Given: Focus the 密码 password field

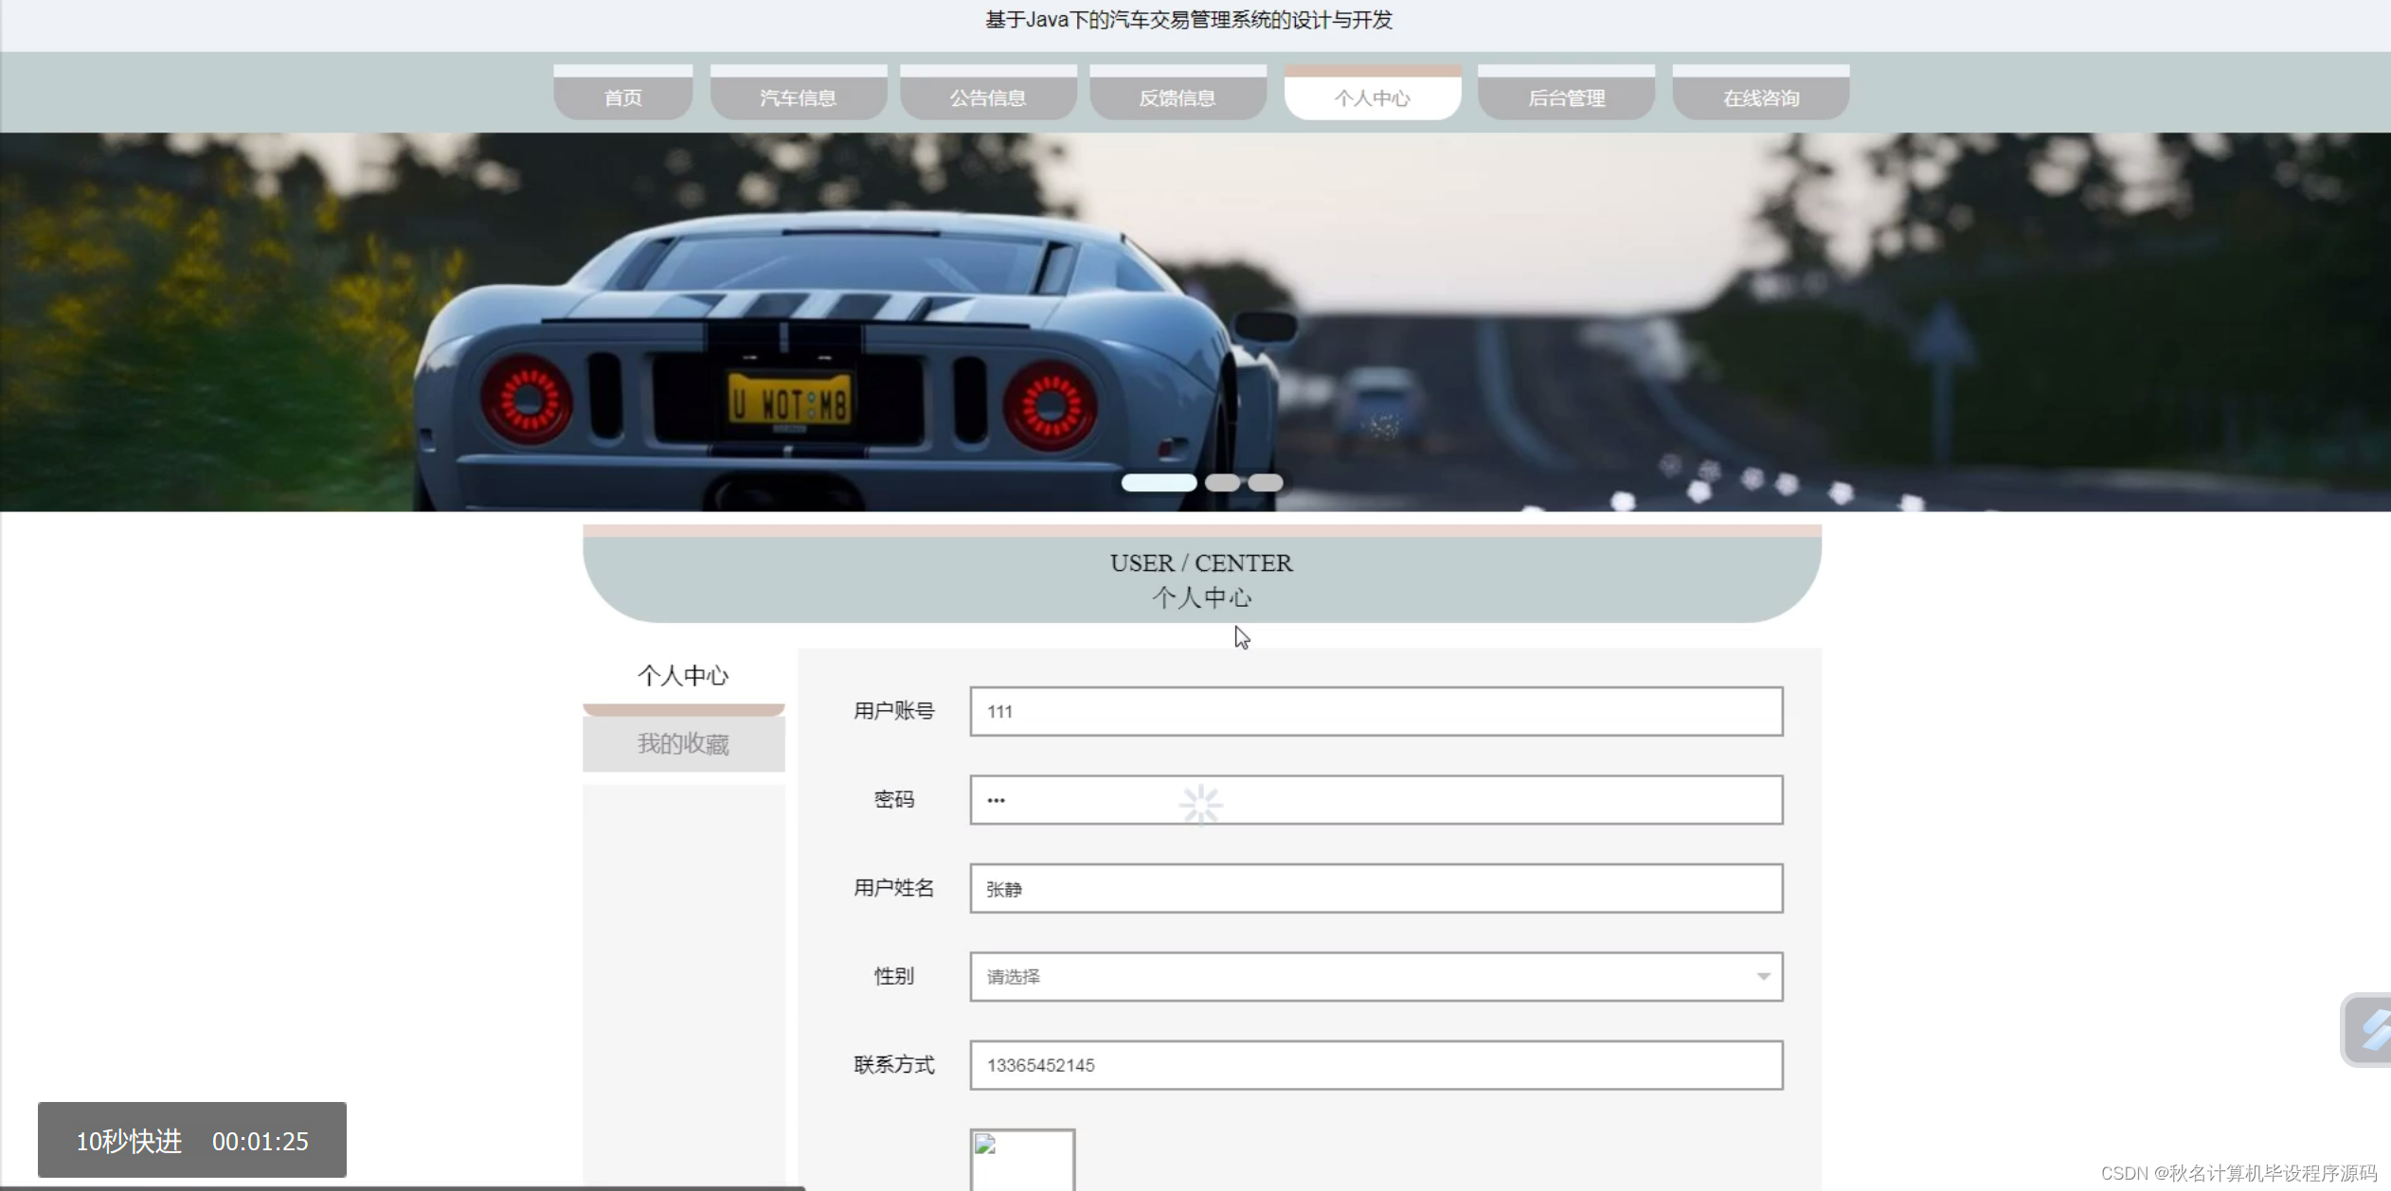Looking at the screenshot, I should (x=1375, y=800).
